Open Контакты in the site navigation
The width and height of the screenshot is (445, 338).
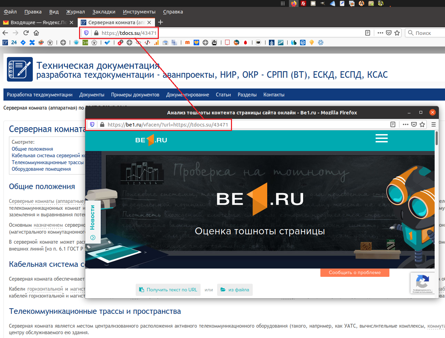click(x=274, y=95)
